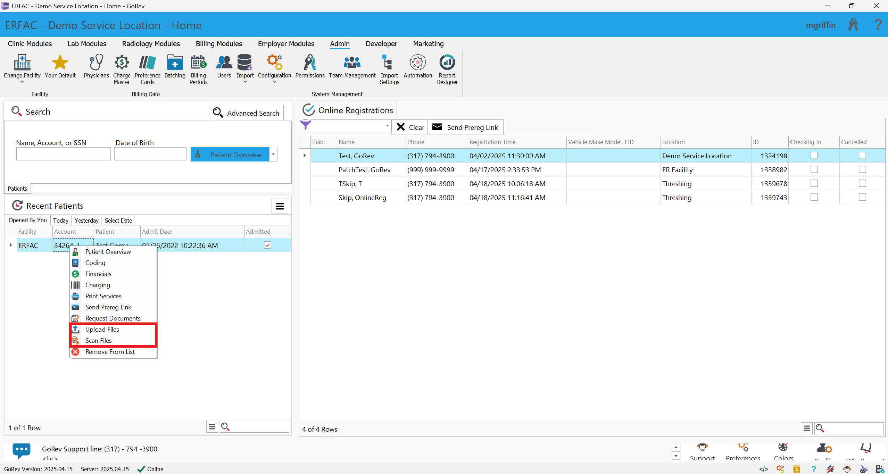Switch to the Billing Modules tab
The image size is (888, 474).
[219, 44]
